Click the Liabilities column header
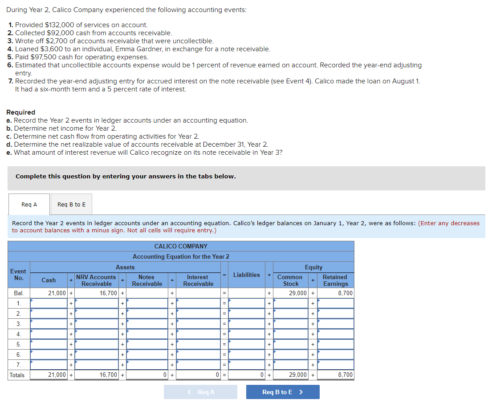Screen dimensions: 496x404 (x=246, y=275)
